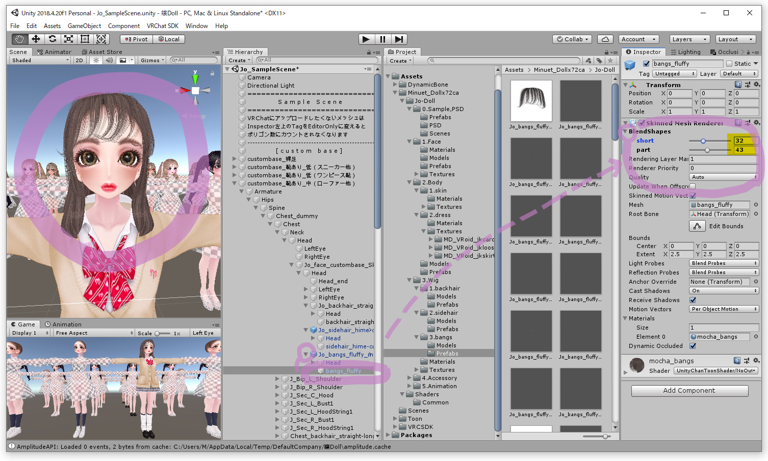Click the Collab button
Viewport: 768px width, 461px height.
pyautogui.click(x=572, y=39)
